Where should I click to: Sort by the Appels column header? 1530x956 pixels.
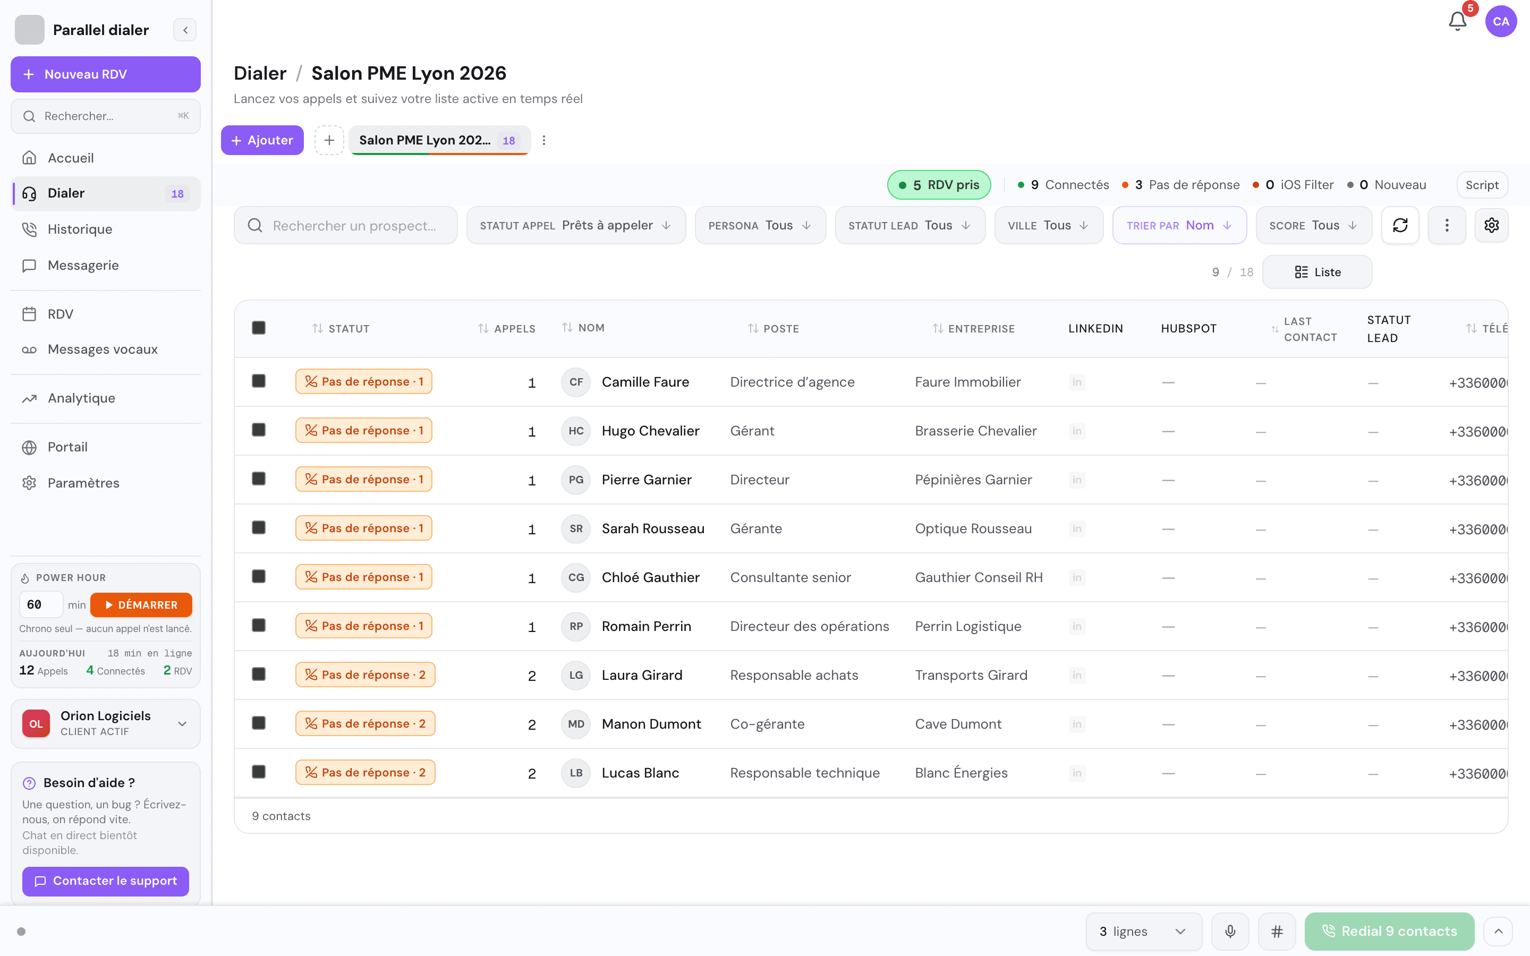pyautogui.click(x=506, y=328)
